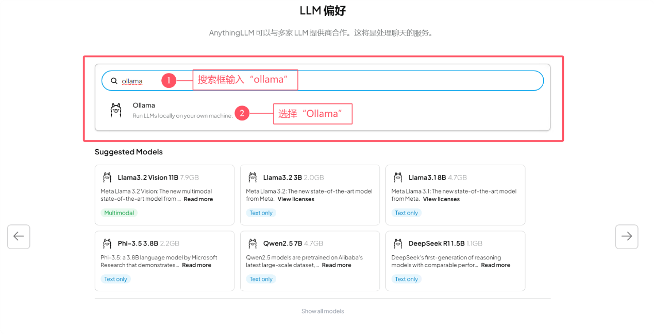Viewport: 654px width, 334px height.
Task: Click Text only tag on Llama3.1 8B
Action: [407, 213]
